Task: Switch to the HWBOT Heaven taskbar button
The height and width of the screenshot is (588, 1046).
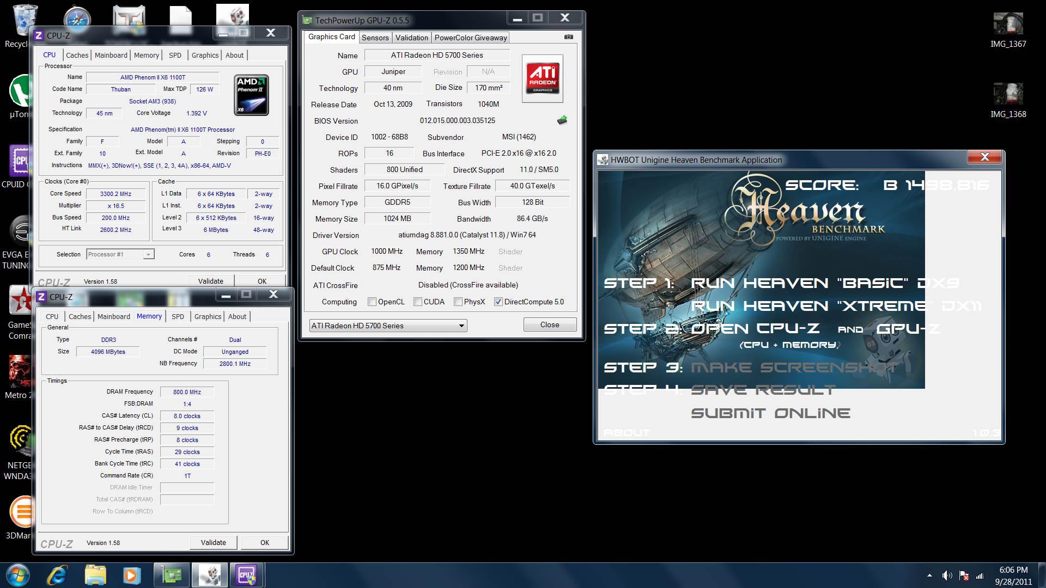Action: coord(210,575)
